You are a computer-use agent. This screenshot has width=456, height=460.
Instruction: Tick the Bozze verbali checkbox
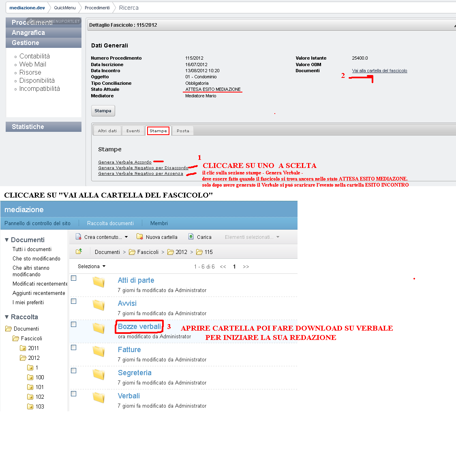tap(74, 325)
